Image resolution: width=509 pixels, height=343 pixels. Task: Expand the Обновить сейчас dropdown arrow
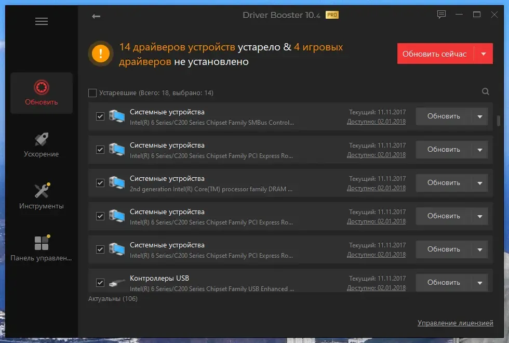tap(484, 54)
